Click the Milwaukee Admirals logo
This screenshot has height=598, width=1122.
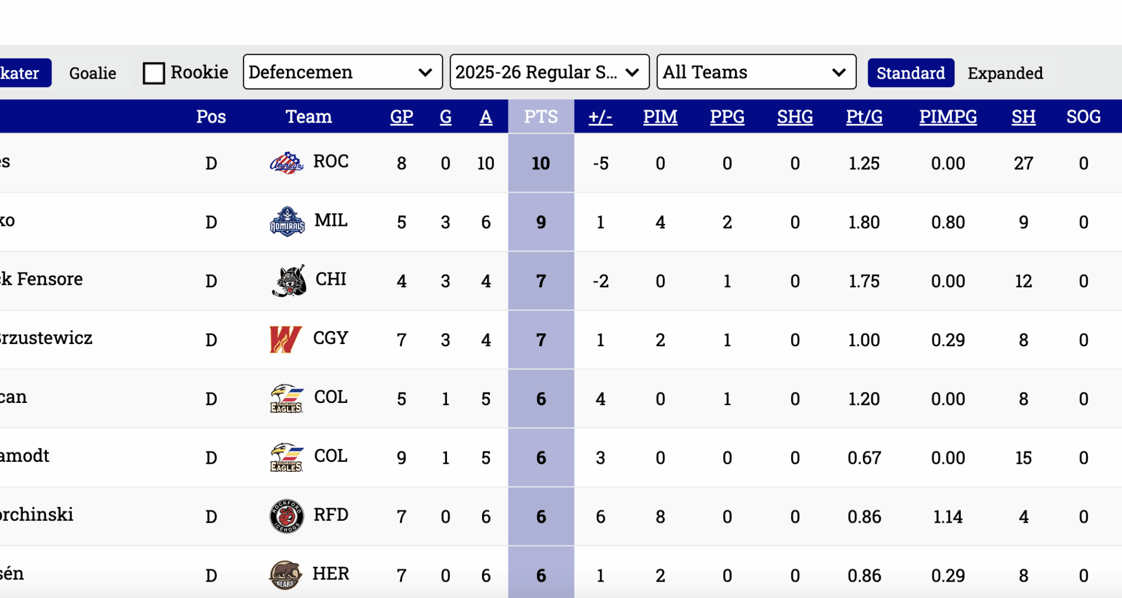(x=287, y=222)
